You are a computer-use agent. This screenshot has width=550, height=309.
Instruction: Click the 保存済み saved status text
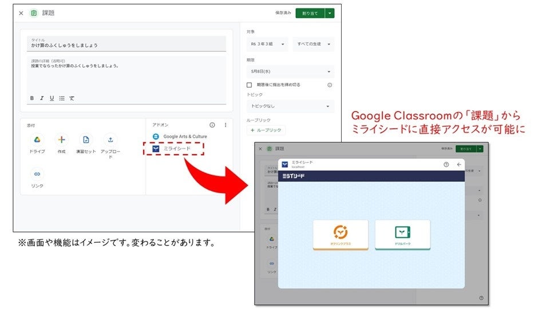(283, 13)
